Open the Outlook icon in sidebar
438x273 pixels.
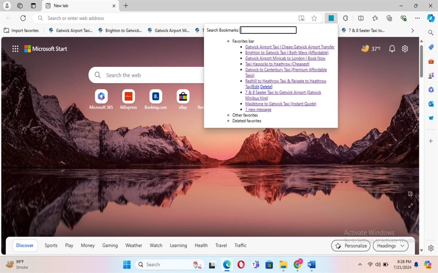[x=431, y=104]
